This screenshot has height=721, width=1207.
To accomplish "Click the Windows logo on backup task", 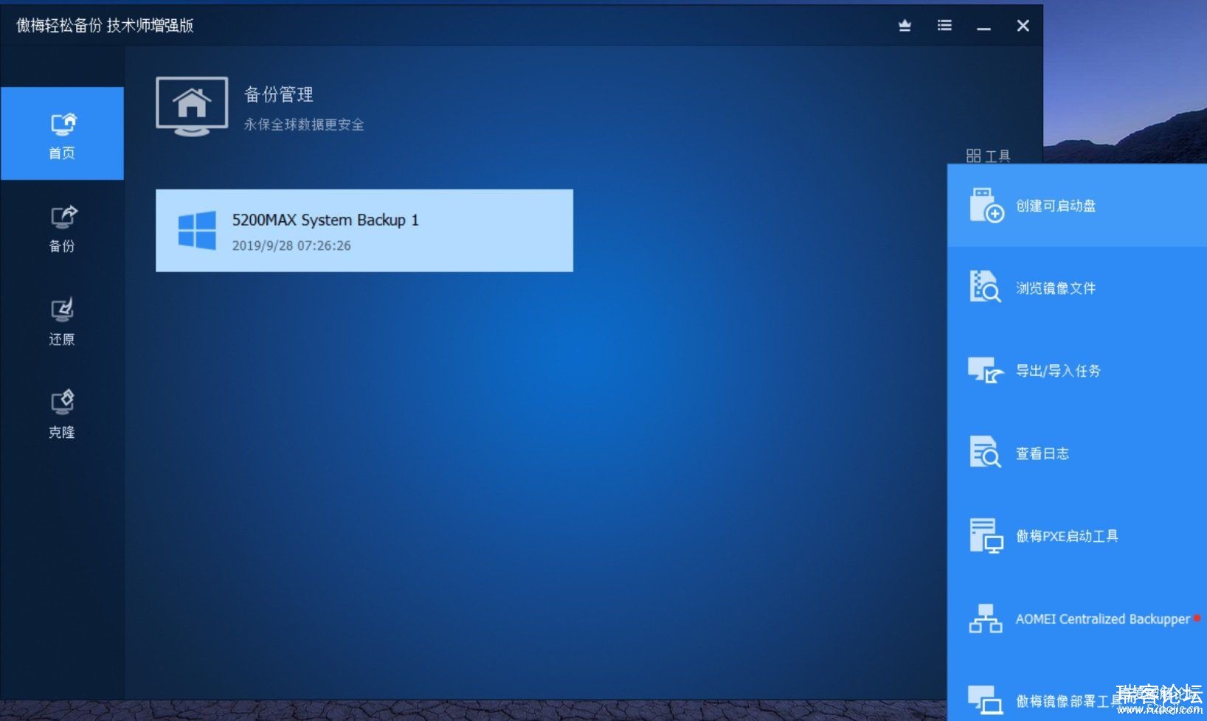I will click(x=197, y=231).
